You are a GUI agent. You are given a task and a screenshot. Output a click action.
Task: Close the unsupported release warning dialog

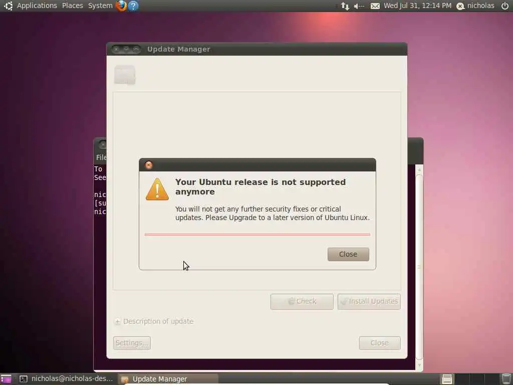point(348,254)
